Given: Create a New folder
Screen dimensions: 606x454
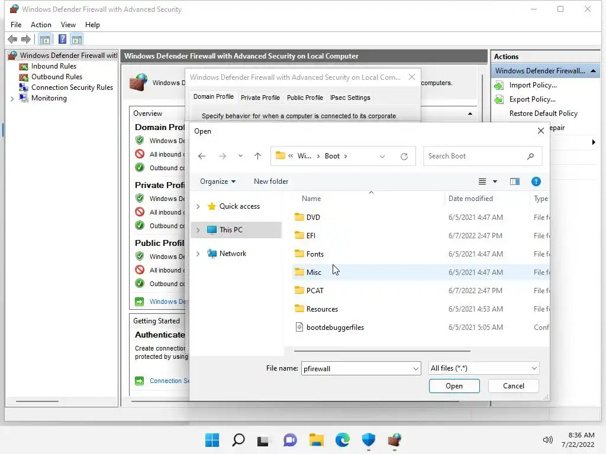Looking at the screenshot, I should point(271,181).
